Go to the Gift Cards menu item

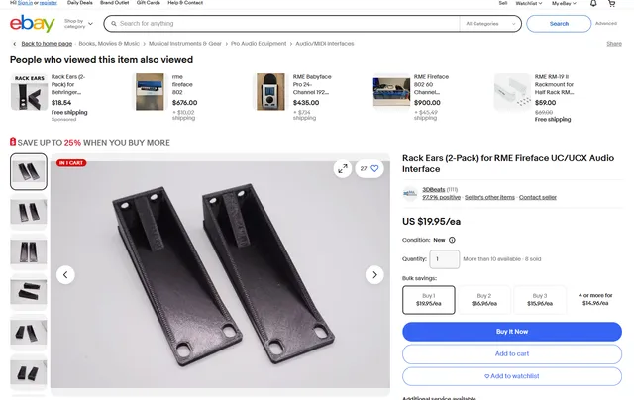(150, 3)
